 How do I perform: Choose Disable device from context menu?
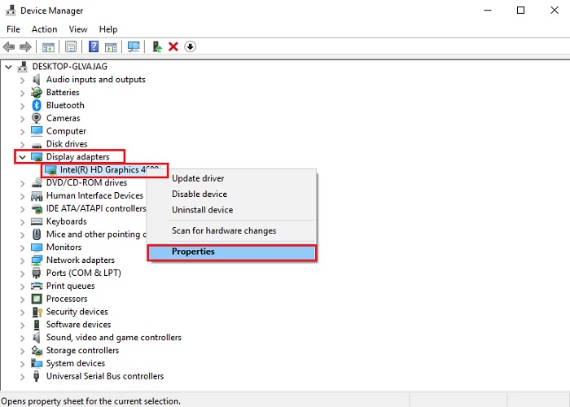(231, 194)
